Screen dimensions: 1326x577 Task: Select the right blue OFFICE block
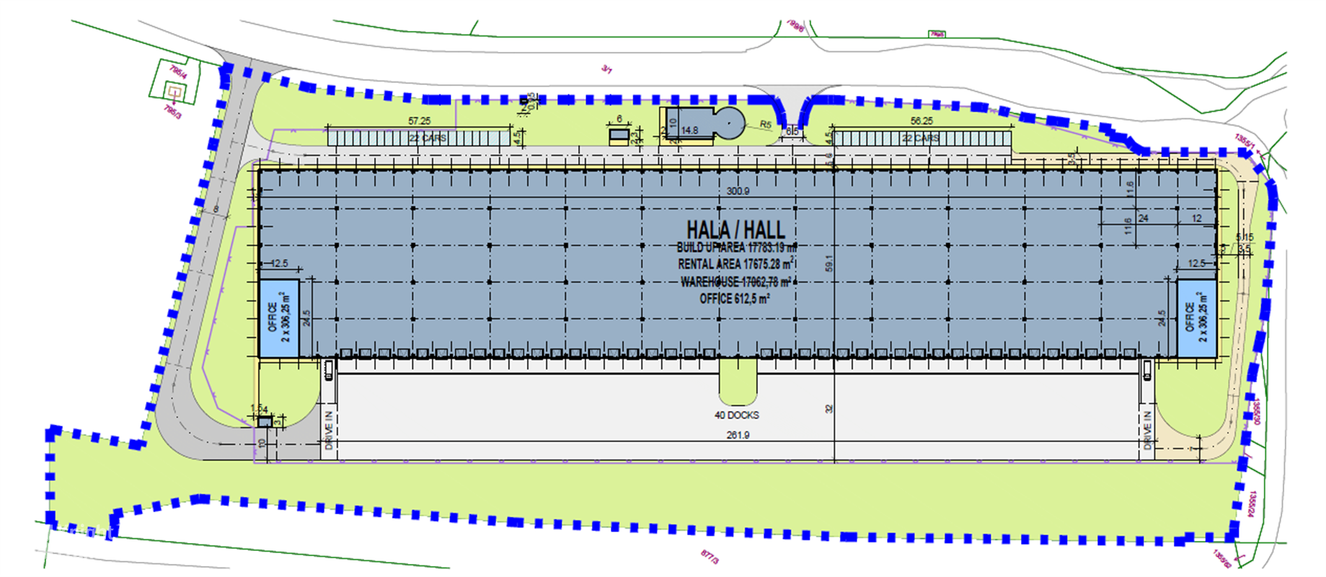[1196, 318]
